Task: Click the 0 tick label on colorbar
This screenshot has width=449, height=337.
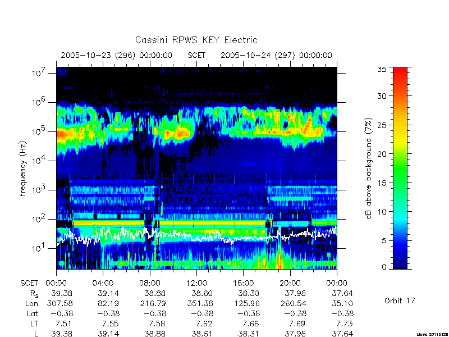Action: coord(384,267)
